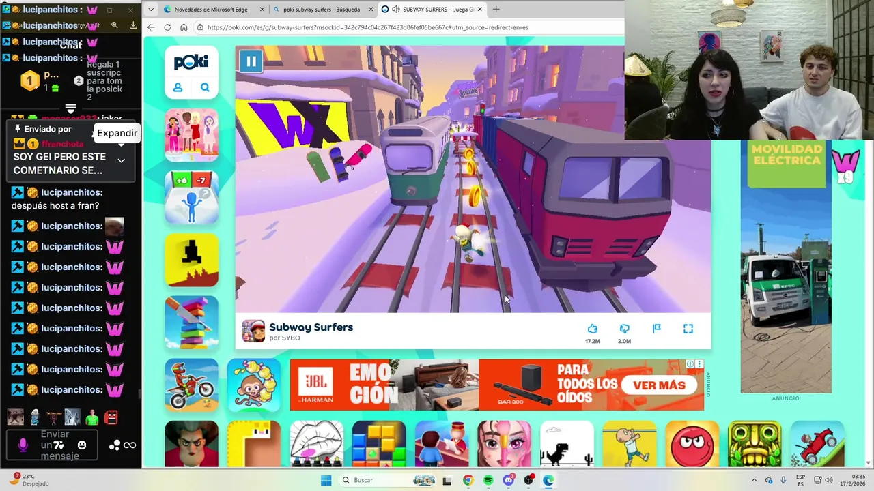The height and width of the screenshot is (491, 874).
Task: Open the Temple Run idol game thumbnail
Action: tap(755, 444)
